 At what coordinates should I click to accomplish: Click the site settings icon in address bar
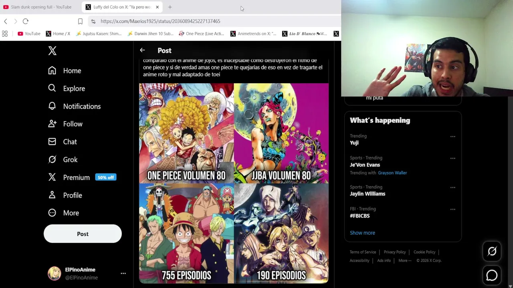93,21
